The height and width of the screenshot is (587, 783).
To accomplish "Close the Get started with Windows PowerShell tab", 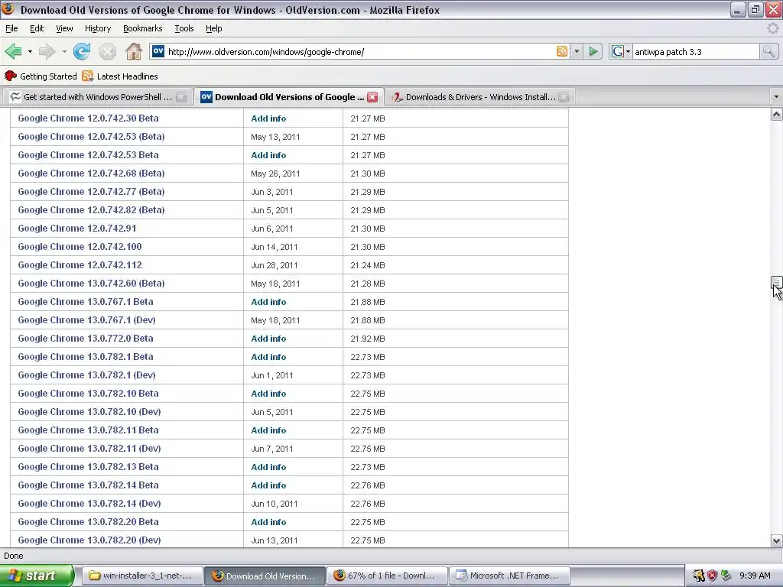I will [182, 97].
